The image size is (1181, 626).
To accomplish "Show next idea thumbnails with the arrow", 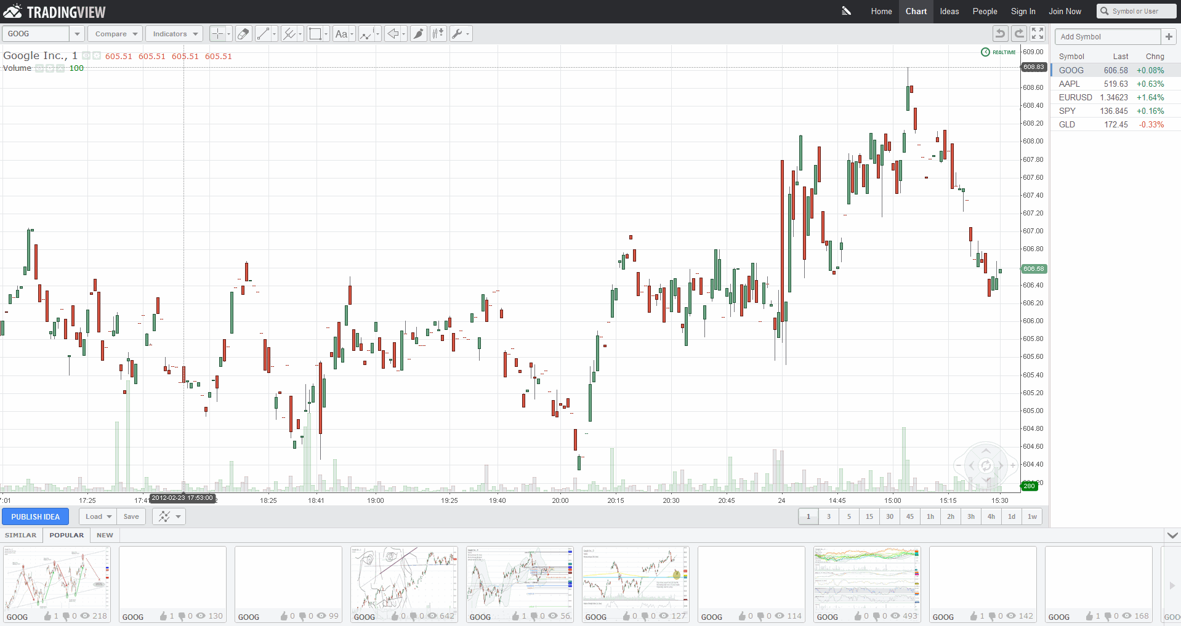I will pyautogui.click(x=1172, y=585).
